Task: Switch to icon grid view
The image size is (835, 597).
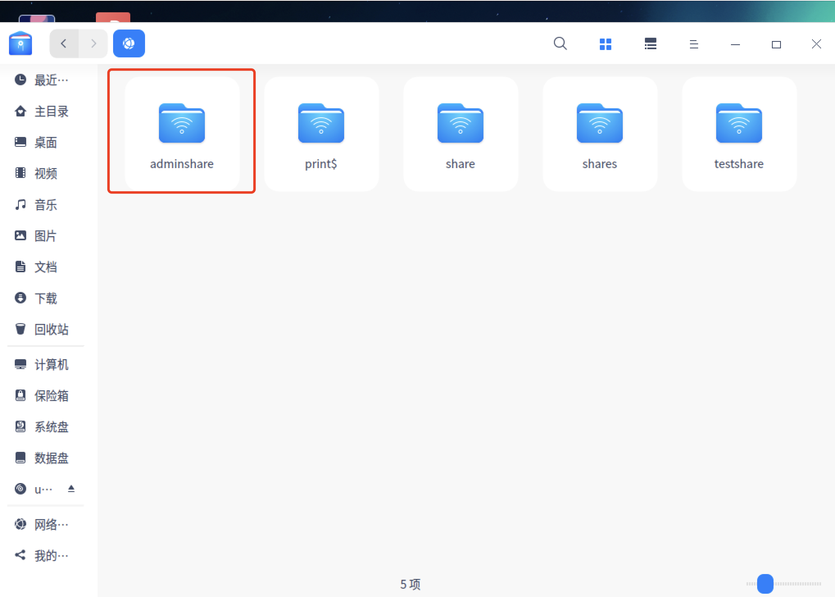Action: (605, 44)
